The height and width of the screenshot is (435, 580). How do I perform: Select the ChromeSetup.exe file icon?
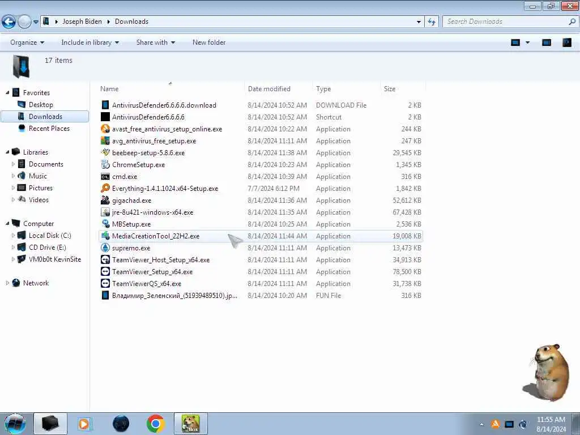tap(105, 164)
